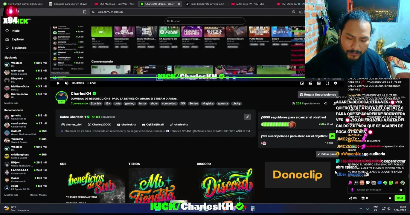
Task: Open the chat gift shop icon
Action: (363, 198)
